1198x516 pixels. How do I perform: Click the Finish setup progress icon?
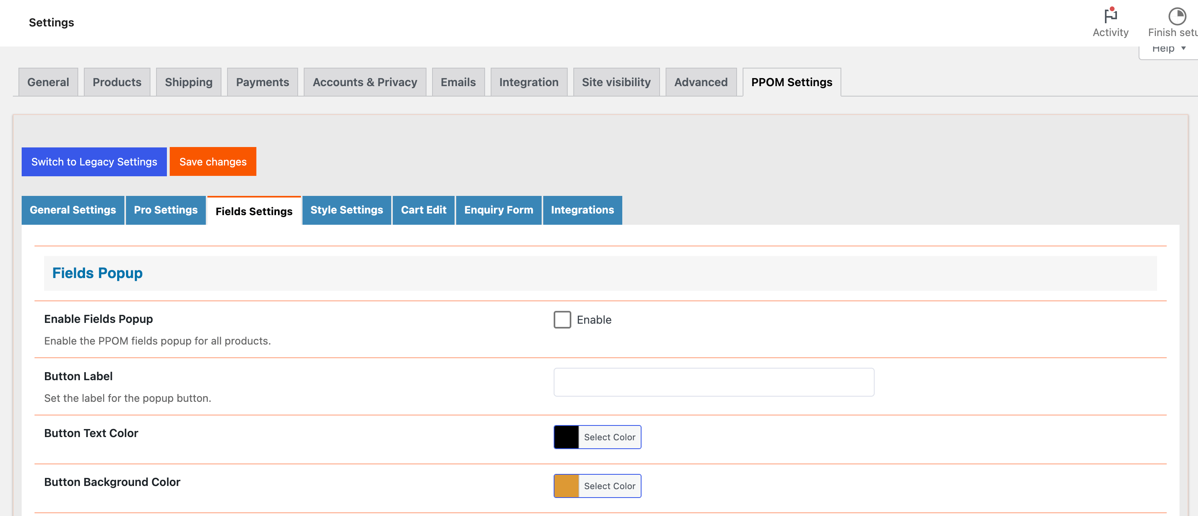(1177, 17)
